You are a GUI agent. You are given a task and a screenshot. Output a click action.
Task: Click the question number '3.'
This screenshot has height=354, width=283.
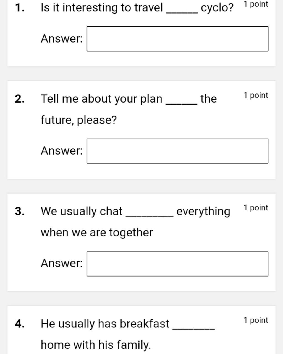[20, 211]
